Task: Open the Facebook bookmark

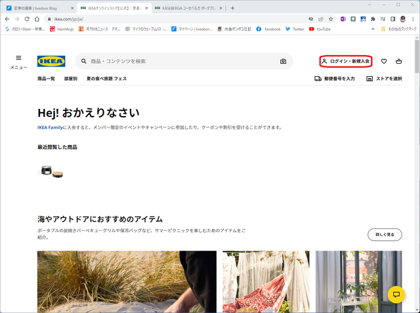Action: [268, 29]
